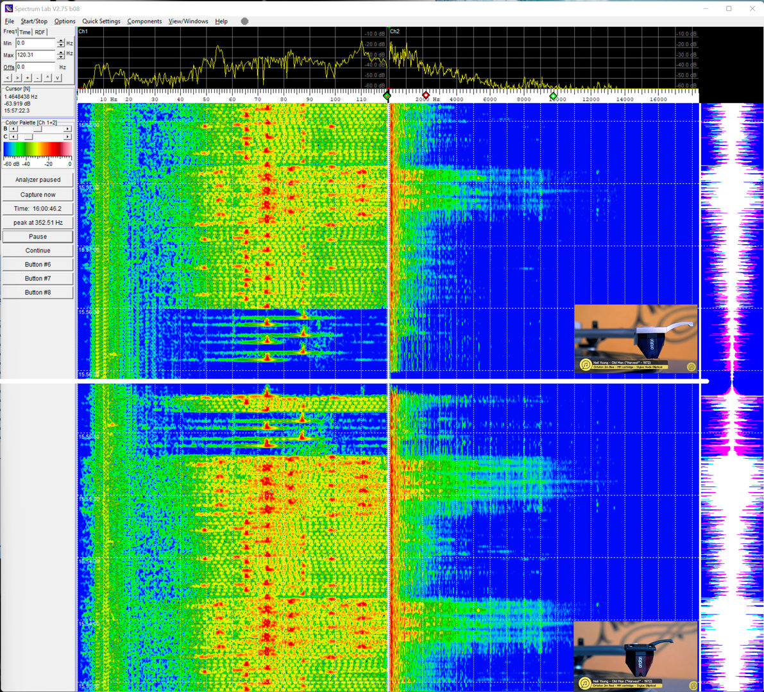This screenshot has width=764, height=692.
Task: Click the Ch1 spectrum graph label
Action: click(83, 31)
